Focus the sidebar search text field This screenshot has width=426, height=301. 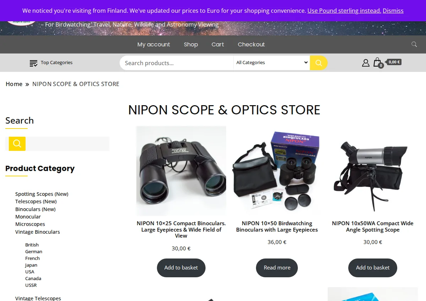click(x=67, y=144)
